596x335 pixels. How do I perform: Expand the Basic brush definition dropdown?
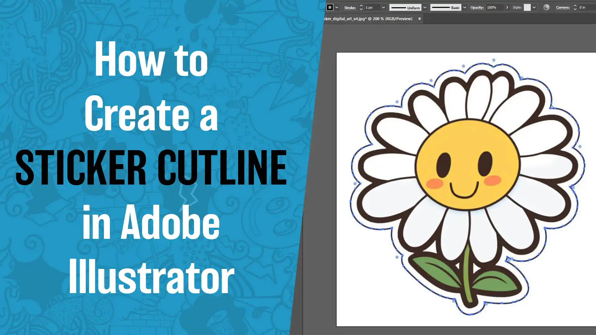coord(465,7)
